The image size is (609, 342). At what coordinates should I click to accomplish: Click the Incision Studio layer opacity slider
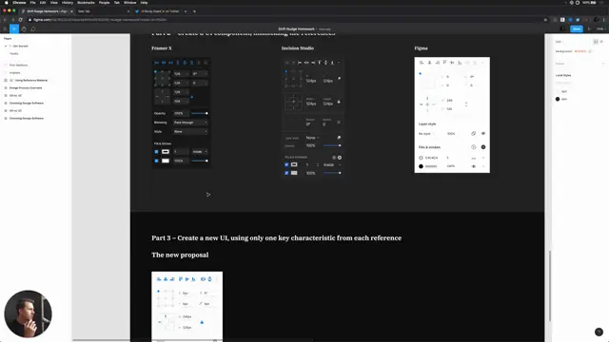[x=332, y=145]
